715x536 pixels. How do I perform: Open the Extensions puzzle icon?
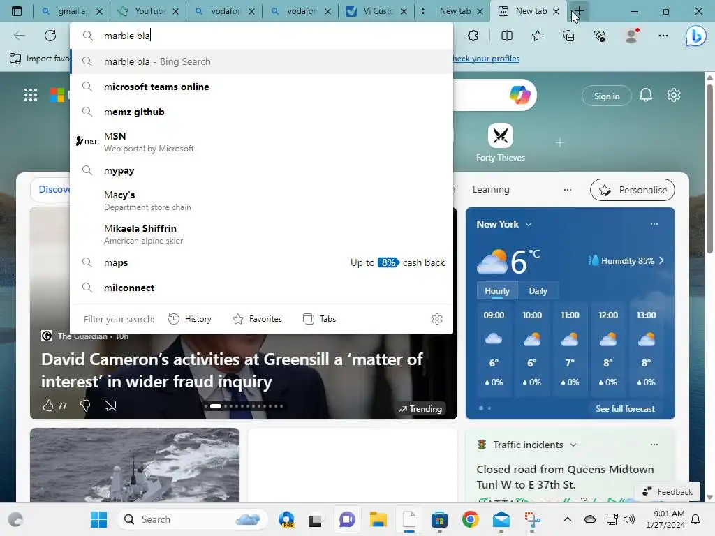[473, 36]
